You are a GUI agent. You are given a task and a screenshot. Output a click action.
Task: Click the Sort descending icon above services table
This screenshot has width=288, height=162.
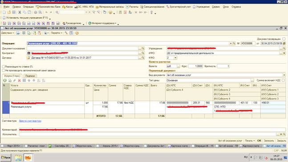point(44,81)
